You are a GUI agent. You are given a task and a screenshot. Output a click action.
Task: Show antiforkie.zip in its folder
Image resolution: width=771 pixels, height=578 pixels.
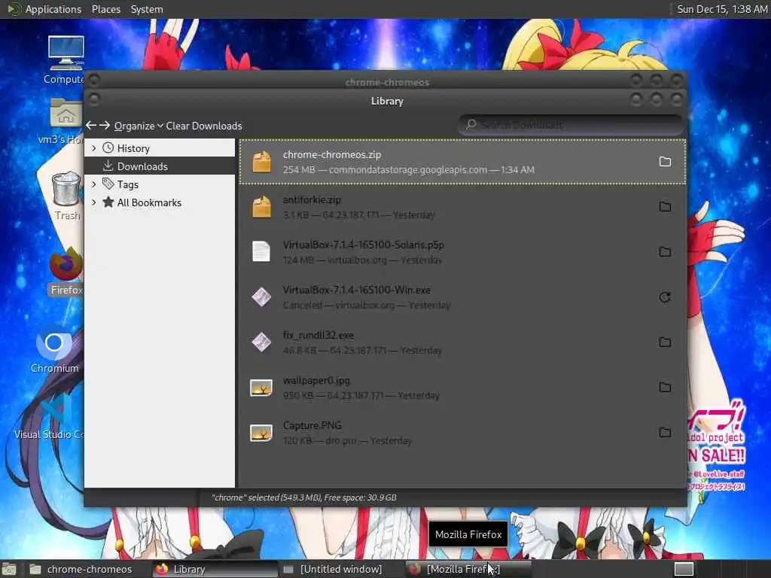(x=665, y=207)
